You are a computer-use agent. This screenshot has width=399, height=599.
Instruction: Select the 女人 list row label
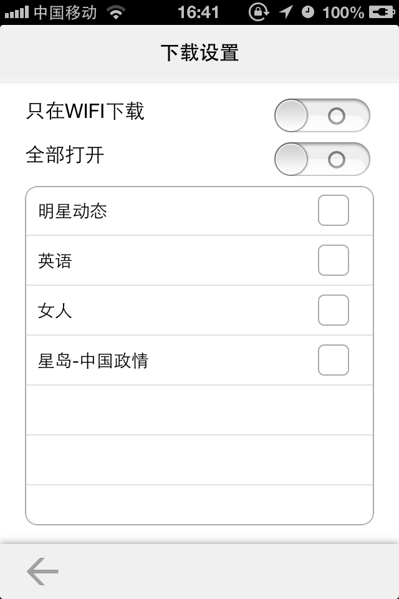coord(55,311)
